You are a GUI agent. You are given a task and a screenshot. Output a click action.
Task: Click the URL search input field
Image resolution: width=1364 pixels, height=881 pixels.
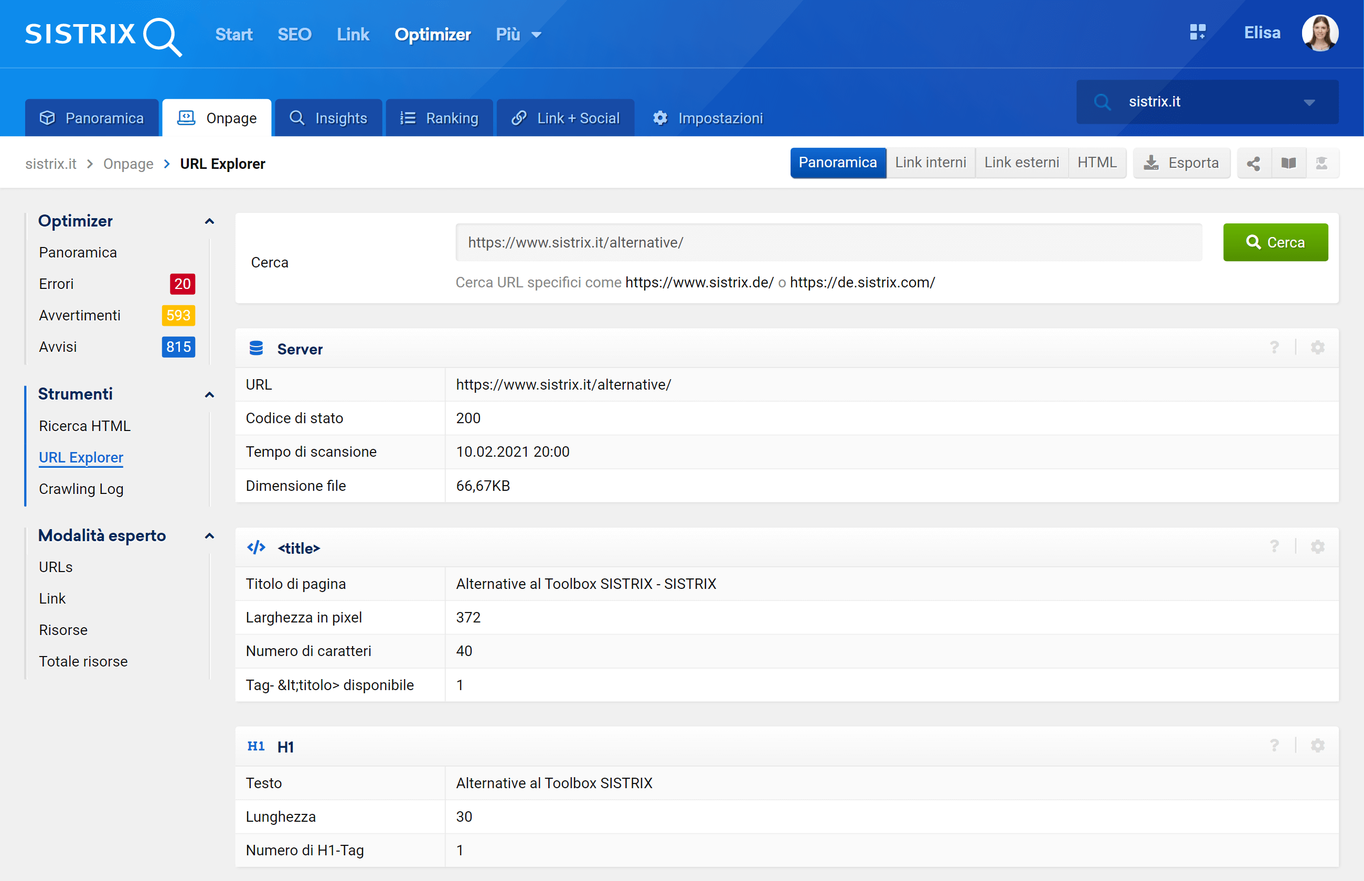(x=828, y=243)
